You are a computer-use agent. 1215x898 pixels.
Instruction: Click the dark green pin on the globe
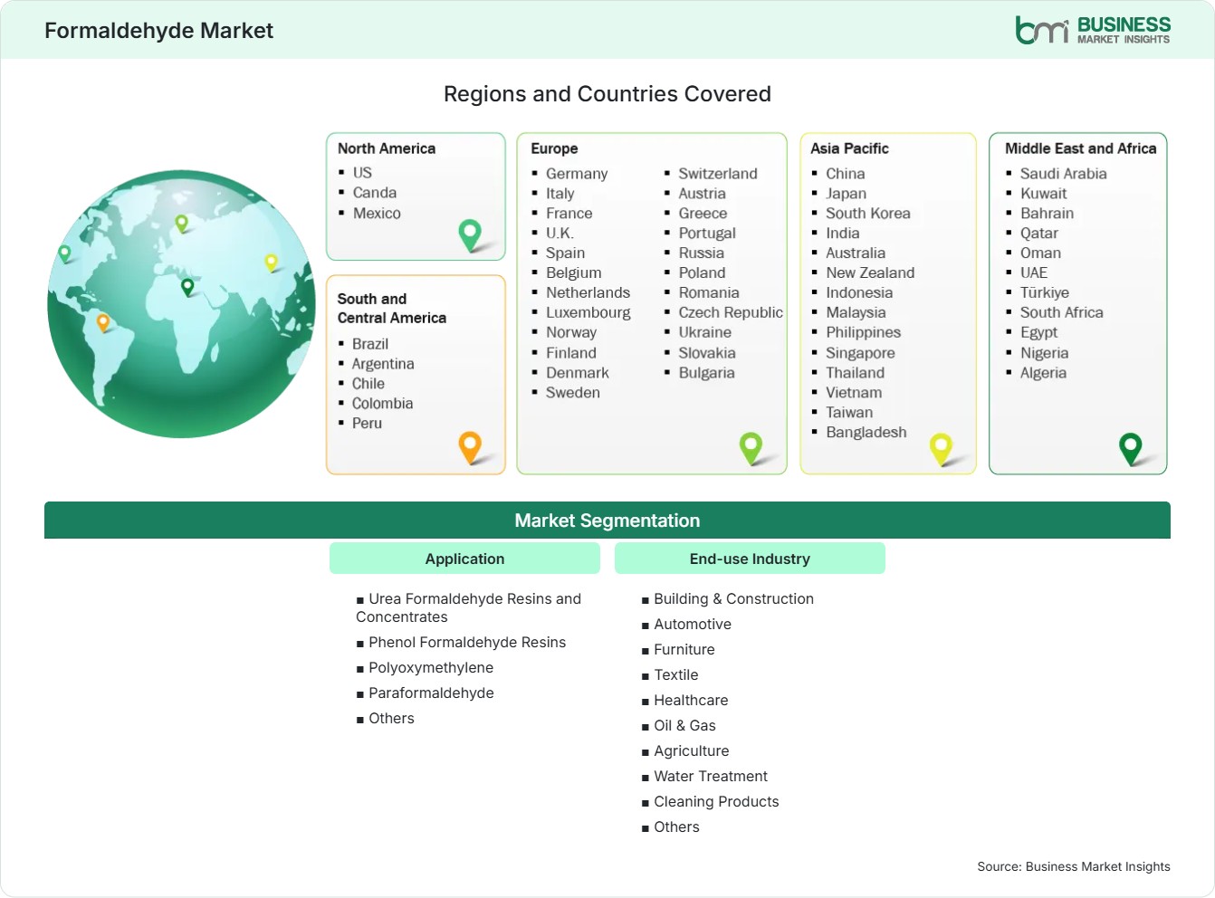click(187, 287)
